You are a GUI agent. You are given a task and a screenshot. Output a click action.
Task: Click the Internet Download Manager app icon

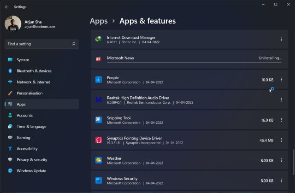[x=98, y=39]
